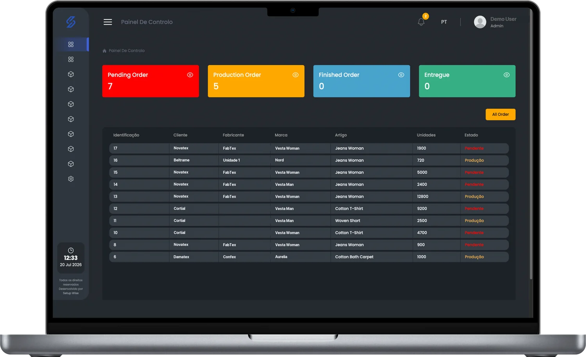Image resolution: width=586 pixels, height=357 pixels.
Task: Click the Marca column header
Action: coord(281,135)
